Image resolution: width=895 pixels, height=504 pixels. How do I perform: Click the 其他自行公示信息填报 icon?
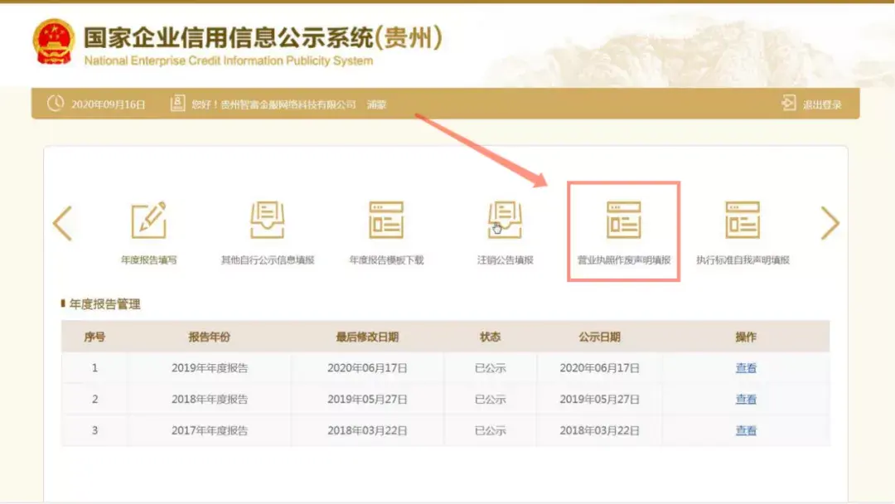(x=268, y=221)
